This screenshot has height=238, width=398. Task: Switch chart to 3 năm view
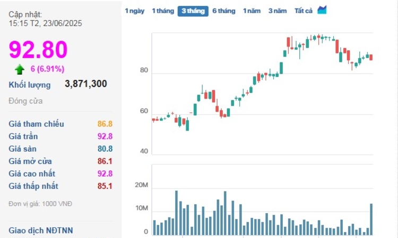pos(278,11)
